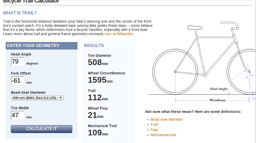The image size is (256, 143).
Task: Select the Tire Width text field
Action: (x=18, y=116)
